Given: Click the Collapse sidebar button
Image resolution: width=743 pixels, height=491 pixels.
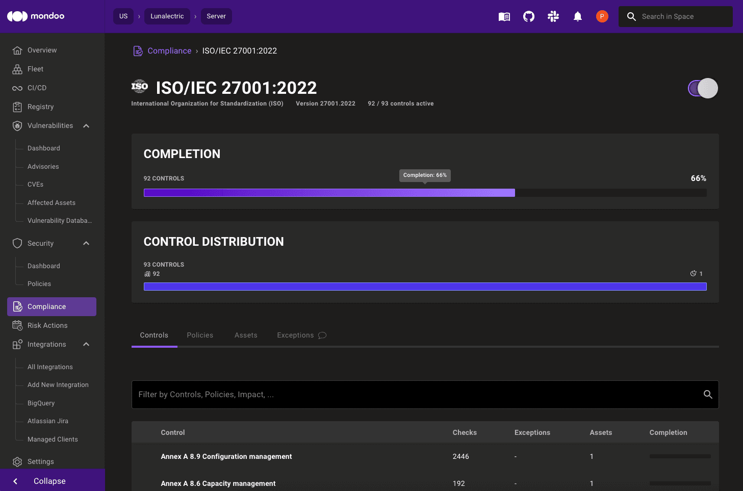Looking at the screenshot, I should tap(49, 481).
